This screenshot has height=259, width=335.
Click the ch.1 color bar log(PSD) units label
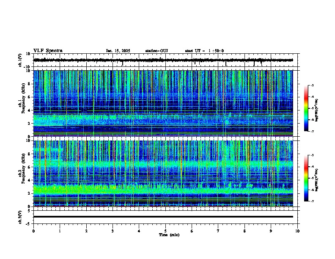[x=316, y=110]
